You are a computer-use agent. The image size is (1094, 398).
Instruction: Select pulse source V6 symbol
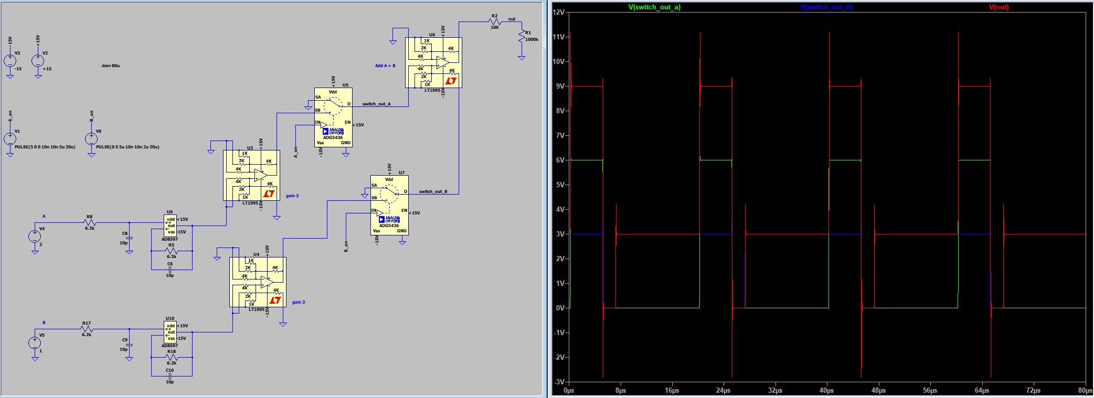91,139
